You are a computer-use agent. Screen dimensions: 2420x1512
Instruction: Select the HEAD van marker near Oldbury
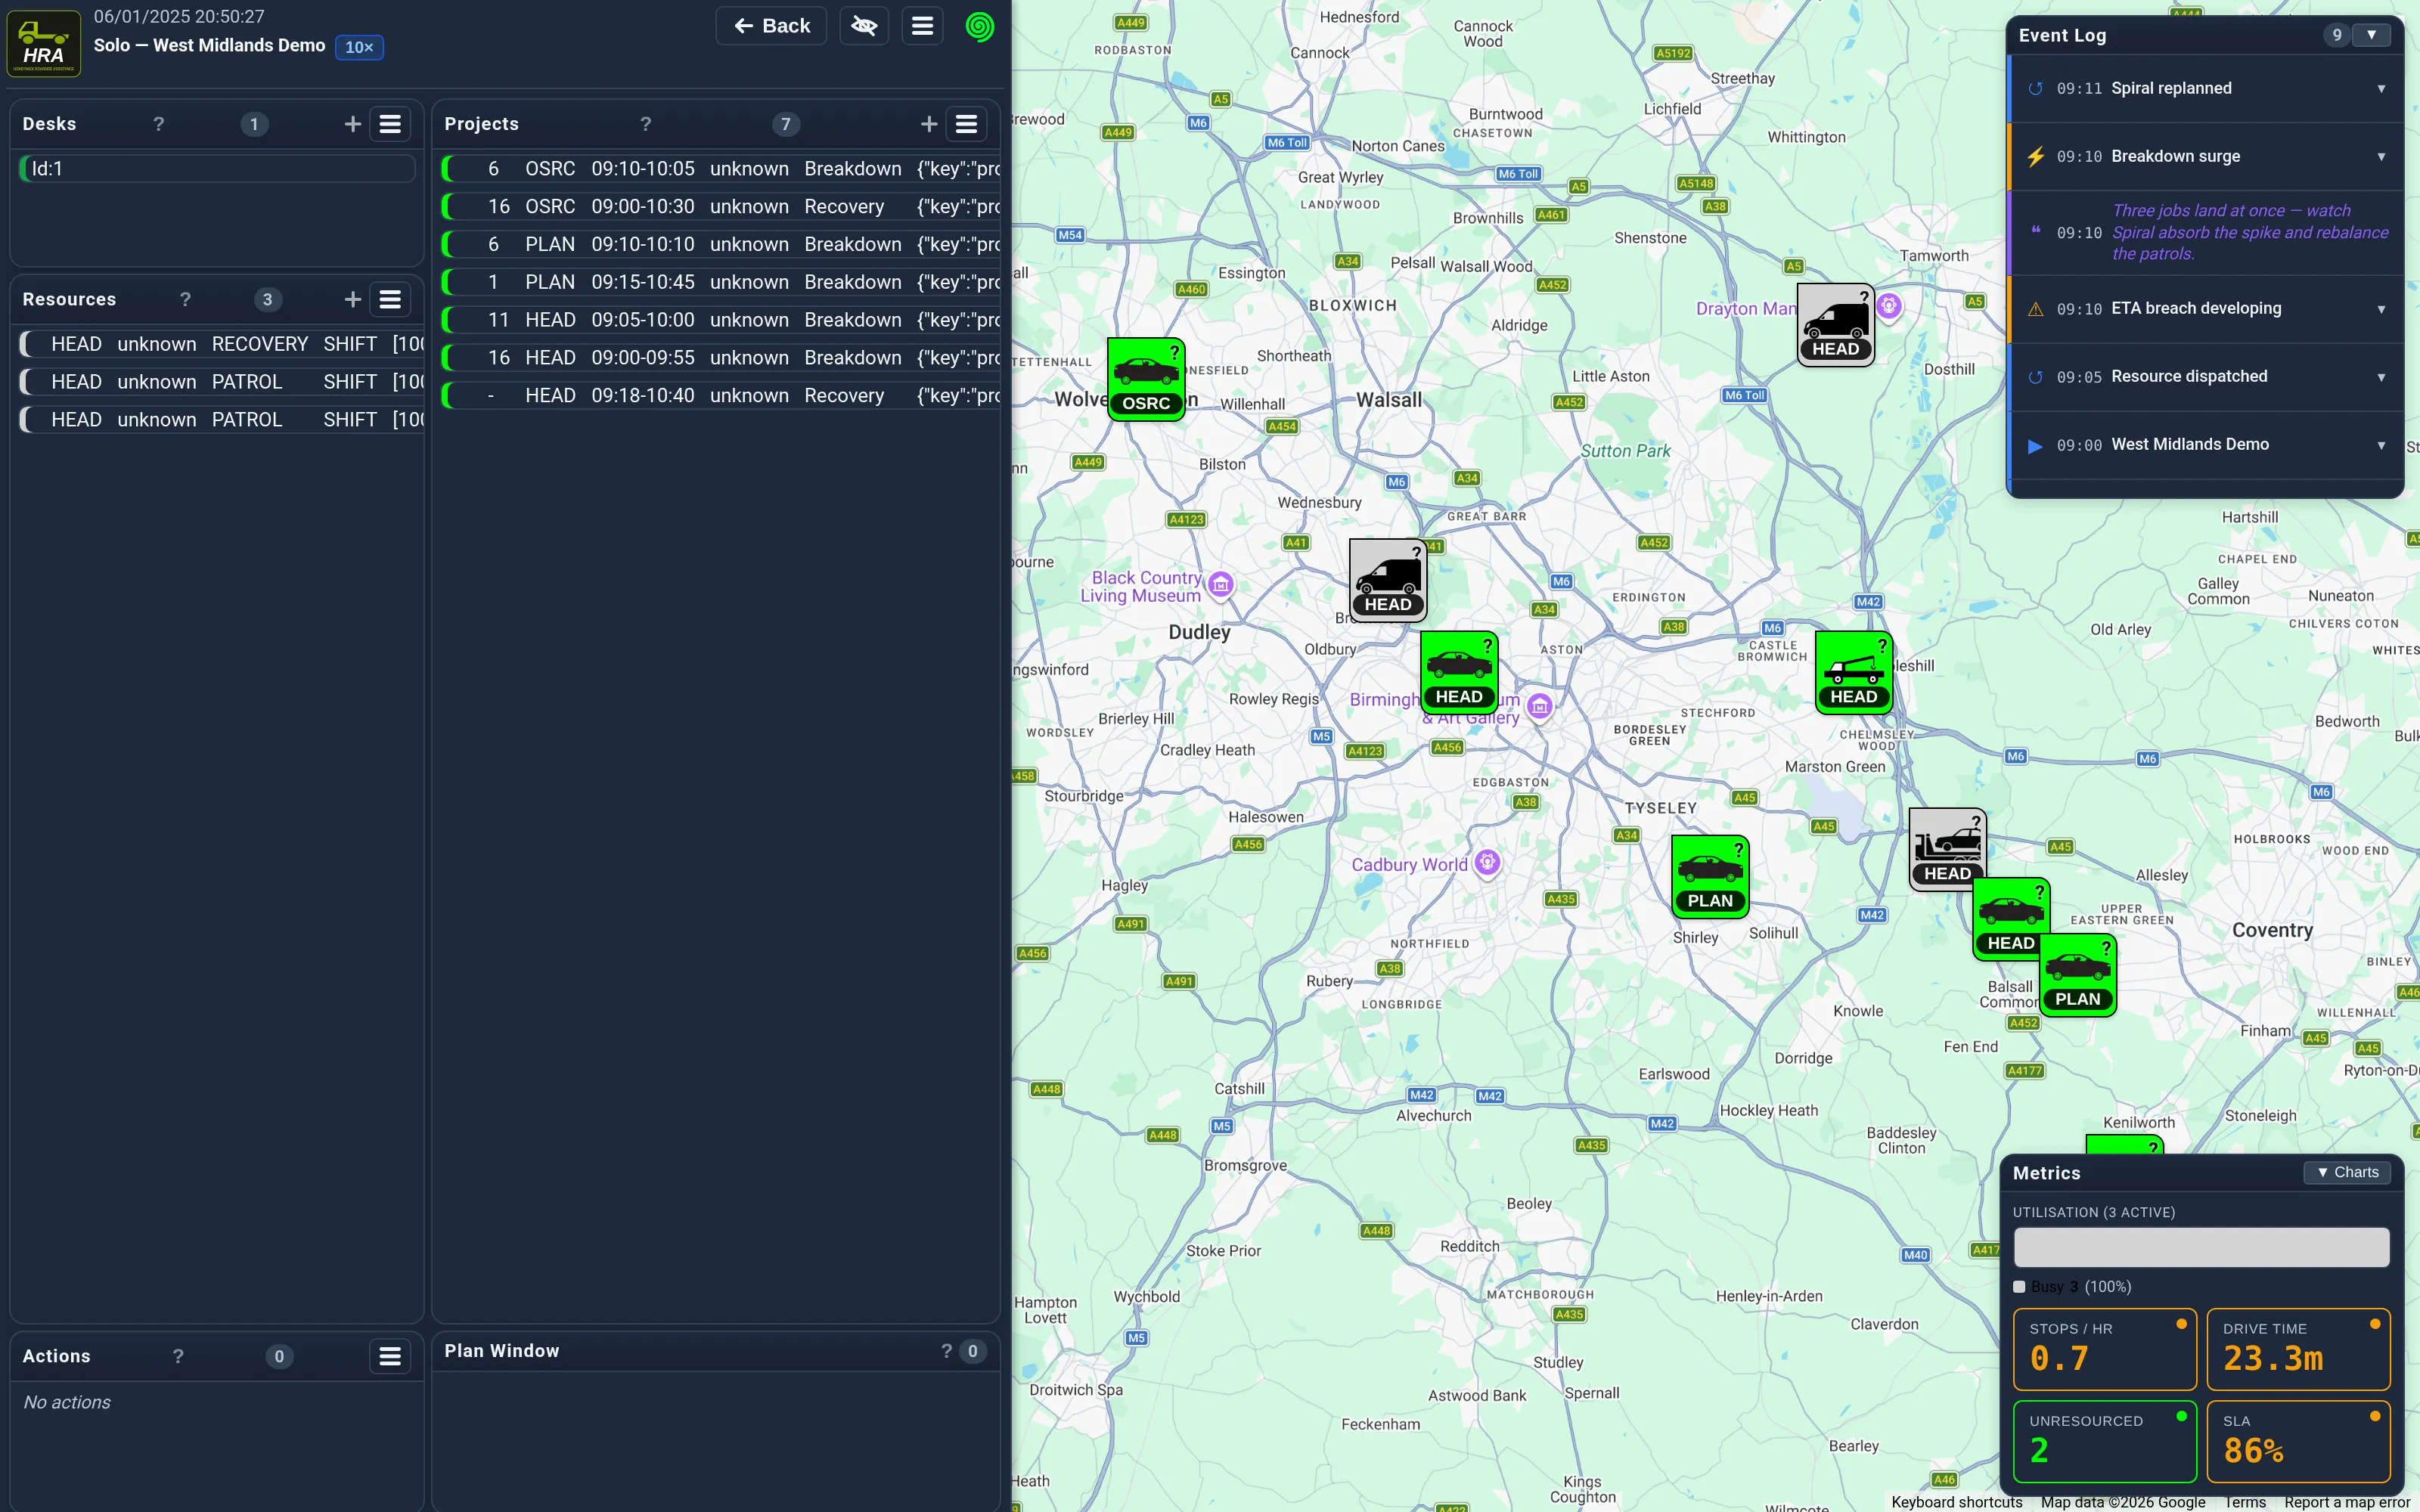coord(1388,580)
